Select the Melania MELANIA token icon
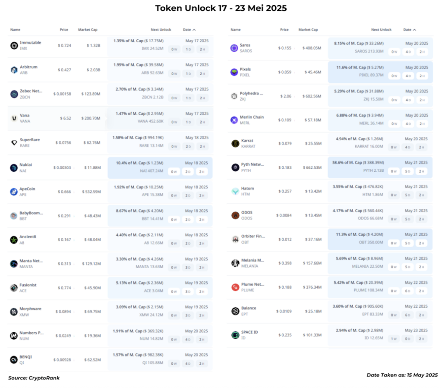Image resolution: width=442 pixels, height=388 pixels. pyautogui.click(x=235, y=263)
